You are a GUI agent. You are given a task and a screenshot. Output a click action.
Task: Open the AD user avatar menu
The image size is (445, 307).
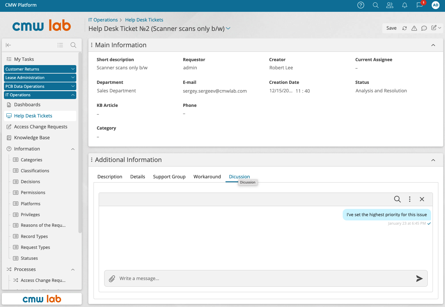point(436,5)
